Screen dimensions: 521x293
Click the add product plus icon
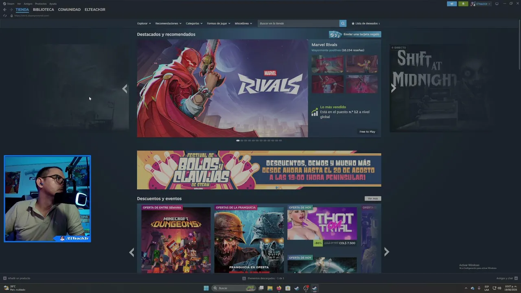point(5,278)
